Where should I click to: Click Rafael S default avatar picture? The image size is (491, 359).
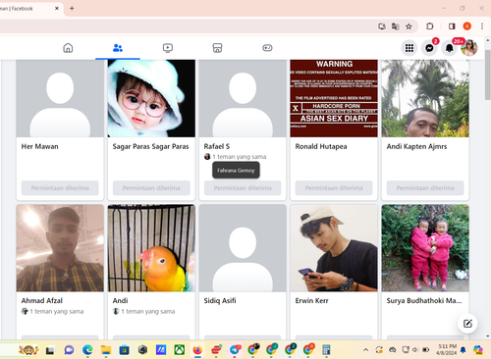[x=243, y=98]
